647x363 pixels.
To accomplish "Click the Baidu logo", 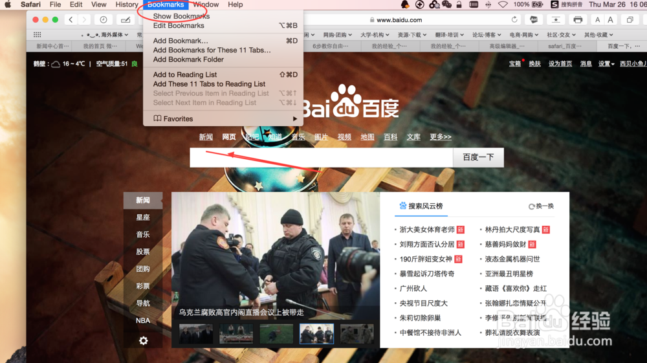I will tap(350, 102).
